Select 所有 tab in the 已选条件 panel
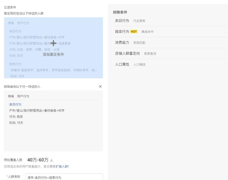The width and height of the screenshot is (228, 180). (x=11, y=23)
